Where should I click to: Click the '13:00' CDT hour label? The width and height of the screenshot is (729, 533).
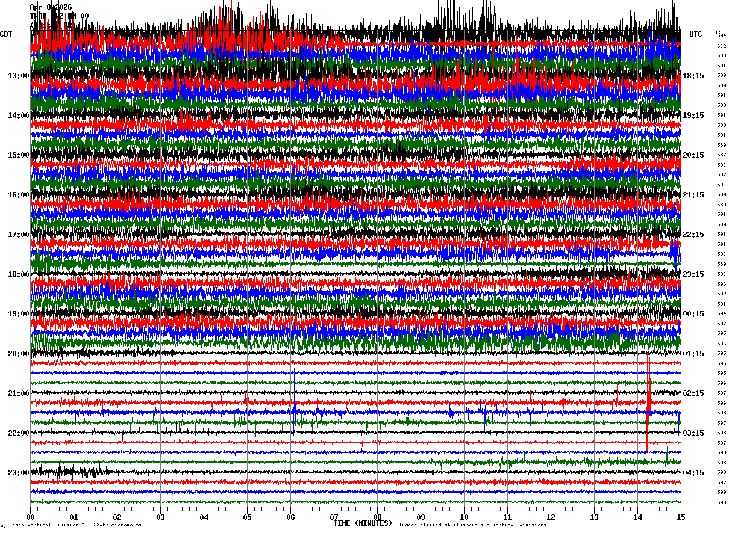pos(19,76)
